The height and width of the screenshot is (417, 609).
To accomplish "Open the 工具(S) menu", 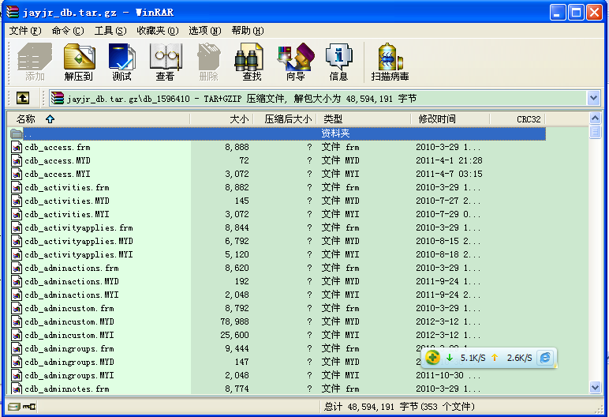I will point(110,31).
